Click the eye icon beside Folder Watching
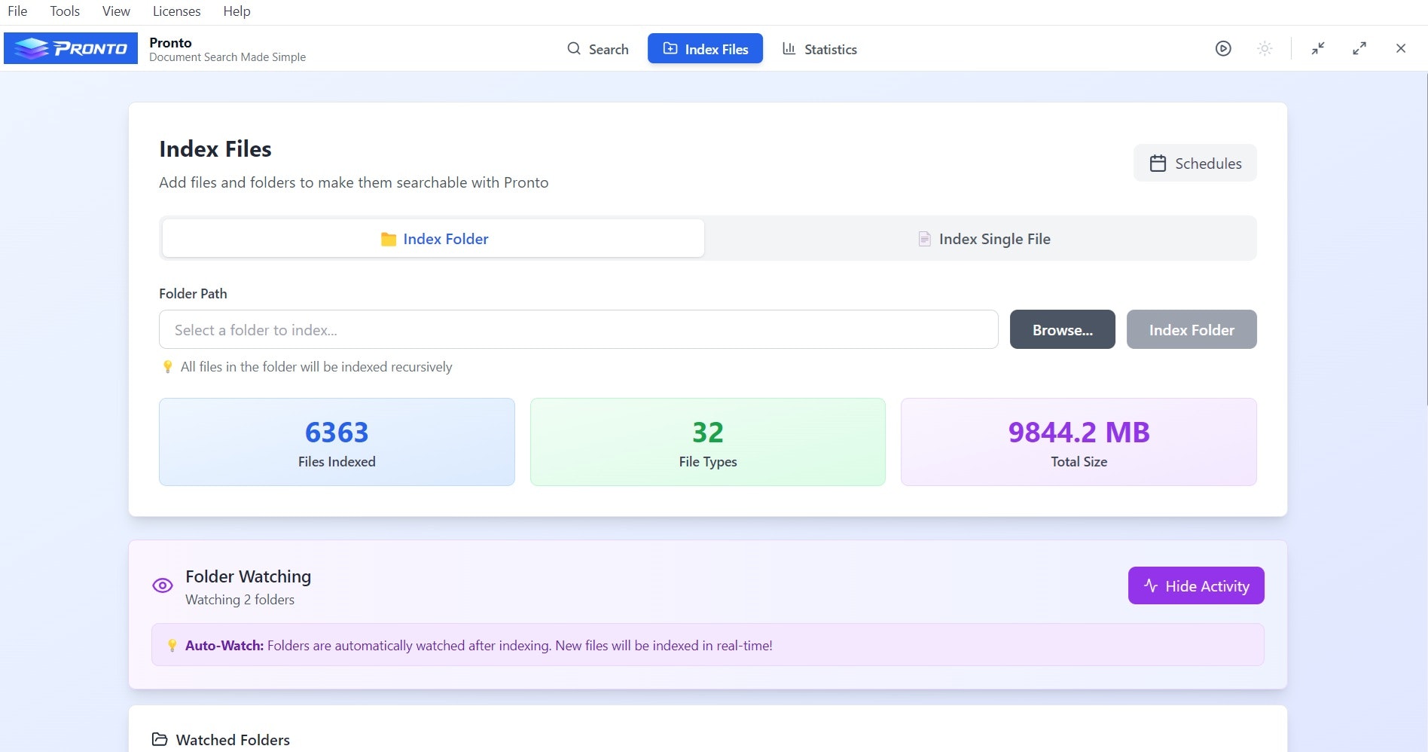This screenshot has height=752, width=1428. tap(162, 585)
